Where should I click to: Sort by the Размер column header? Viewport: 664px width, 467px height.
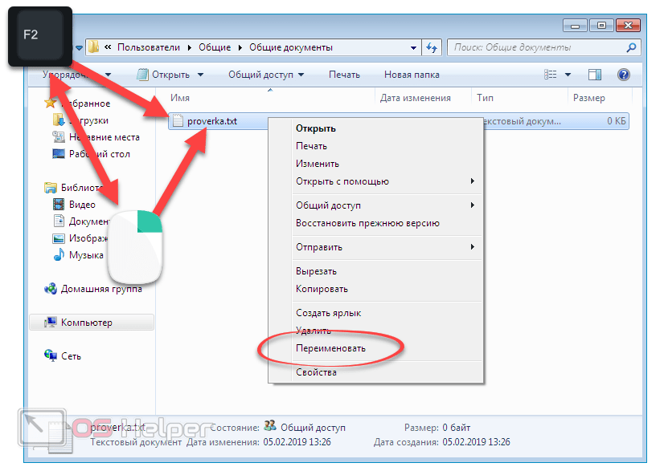(589, 98)
